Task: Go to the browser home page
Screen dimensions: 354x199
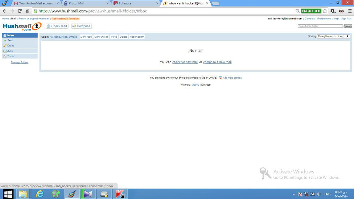Action: click(x=27, y=11)
